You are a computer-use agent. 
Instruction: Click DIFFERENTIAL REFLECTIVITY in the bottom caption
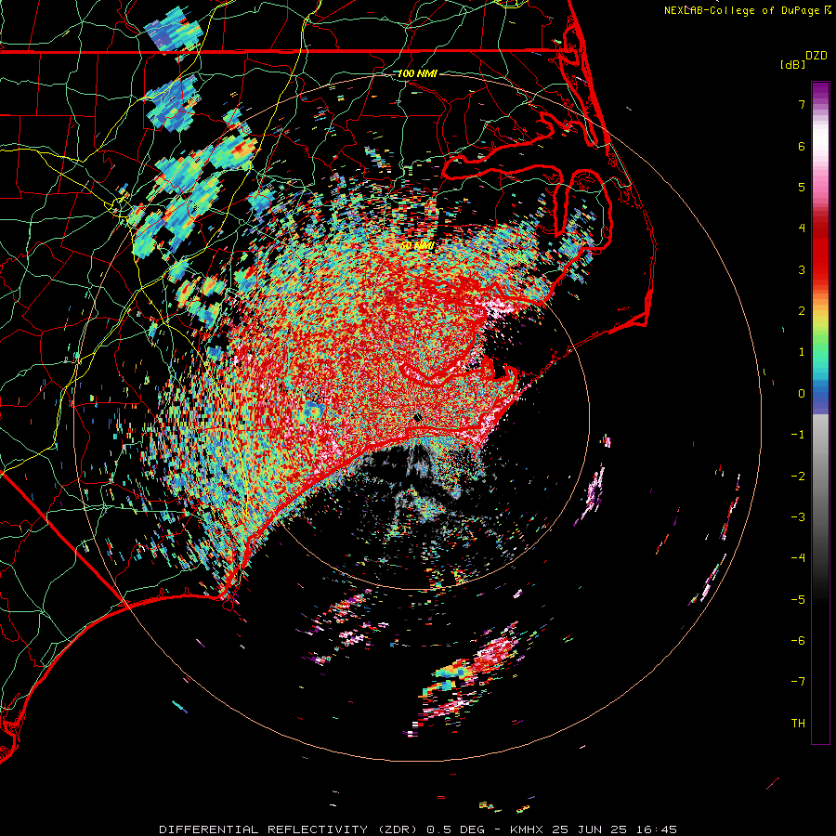tap(264, 829)
